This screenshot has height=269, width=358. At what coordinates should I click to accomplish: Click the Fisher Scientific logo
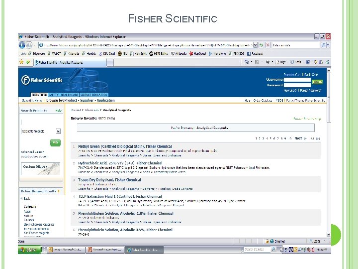point(42,80)
